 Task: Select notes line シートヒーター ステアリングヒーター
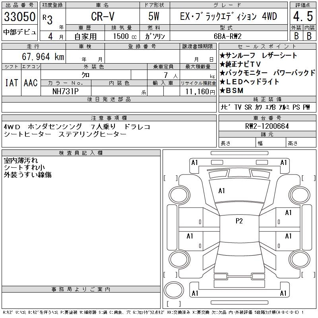click(65, 134)
